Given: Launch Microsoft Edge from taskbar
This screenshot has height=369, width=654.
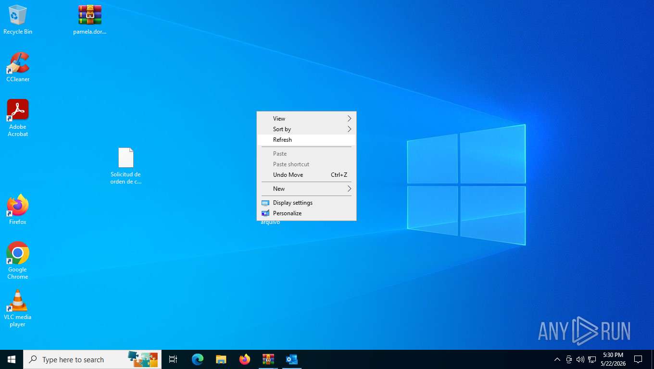Looking at the screenshot, I should (x=198, y=359).
